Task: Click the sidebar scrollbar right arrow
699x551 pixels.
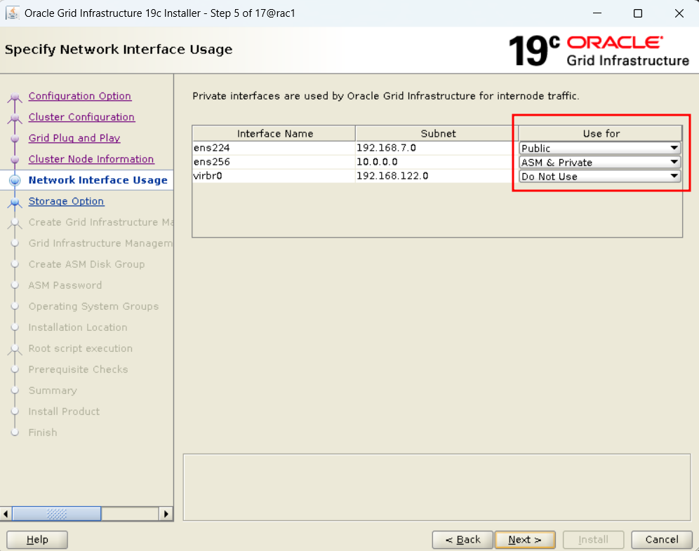Action: tap(166, 514)
